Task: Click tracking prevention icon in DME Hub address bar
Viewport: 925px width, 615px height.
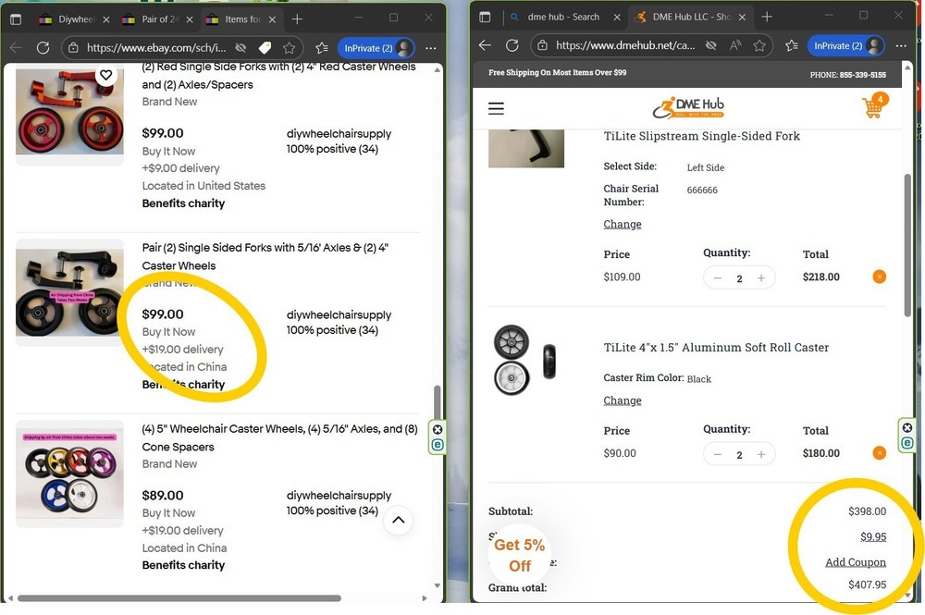Action: pyautogui.click(x=710, y=45)
